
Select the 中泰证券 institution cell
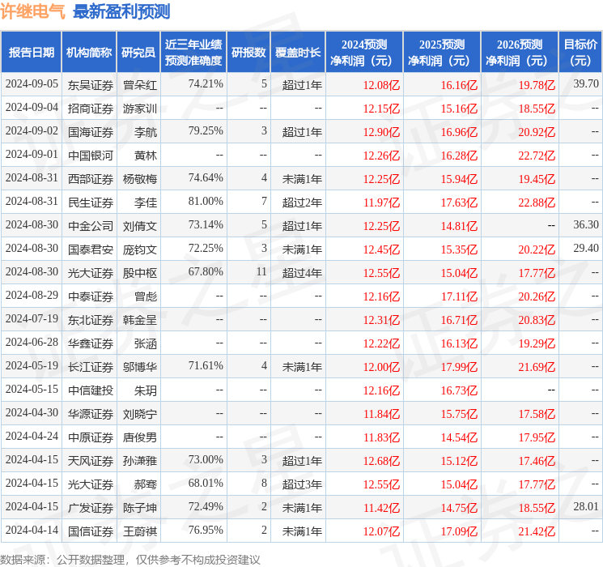91,296
